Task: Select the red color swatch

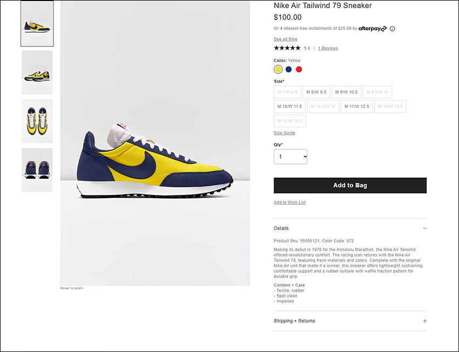Action: [x=299, y=69]
